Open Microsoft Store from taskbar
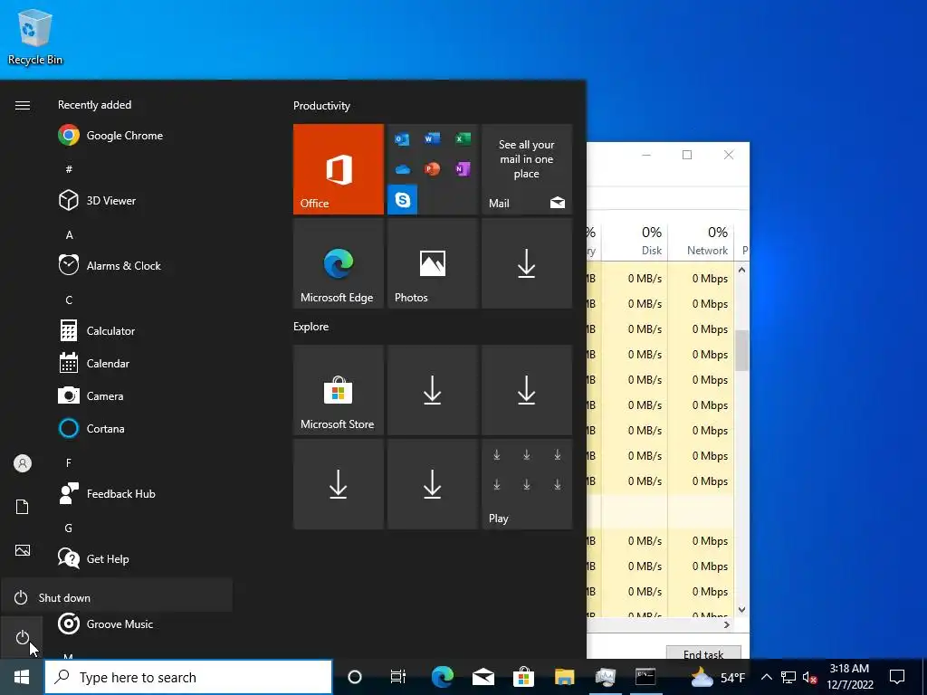The image size is (927, 695). pyautogui.click(x=524, y=677)
